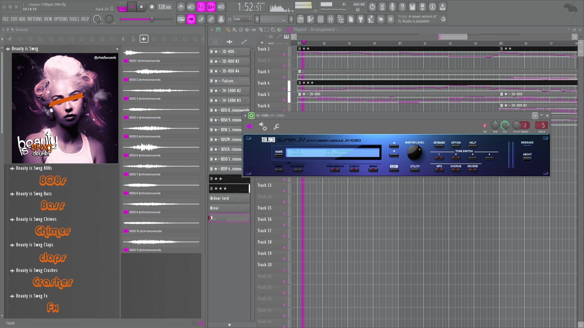Click the record button

152,7
